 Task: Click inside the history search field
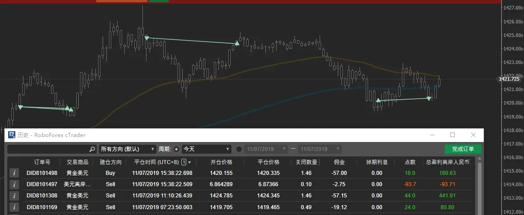click(48, 149)
